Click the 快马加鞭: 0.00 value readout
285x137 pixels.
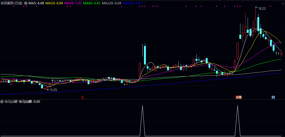tap(29, 102)
